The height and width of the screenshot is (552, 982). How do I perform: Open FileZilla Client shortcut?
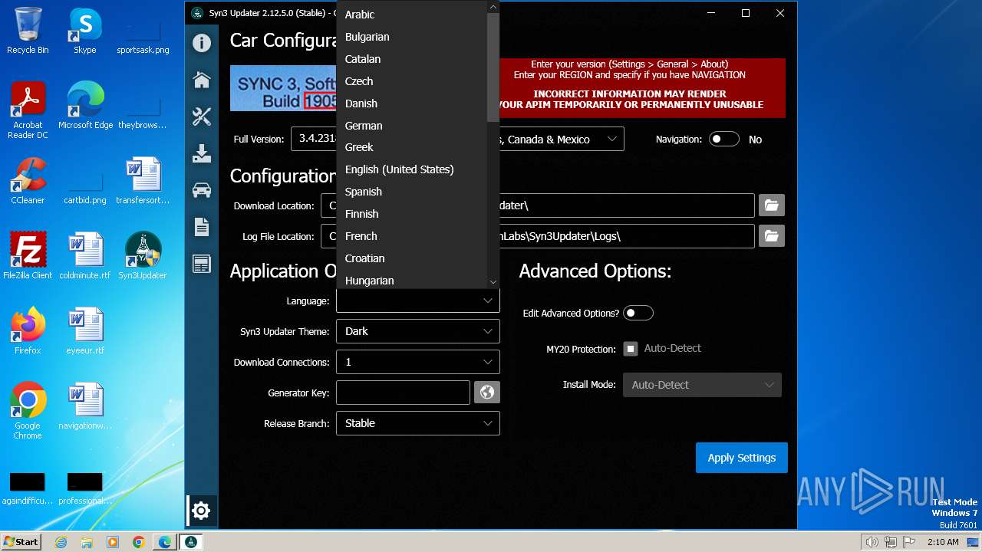28,256
